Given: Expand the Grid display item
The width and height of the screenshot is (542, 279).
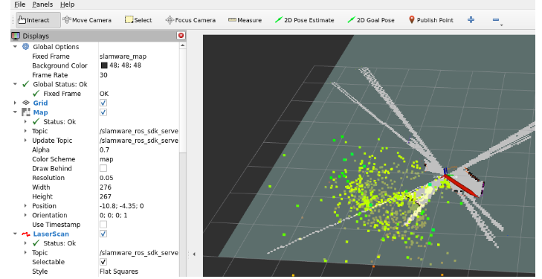Looking at the screenshot, I should click(15, 103).
